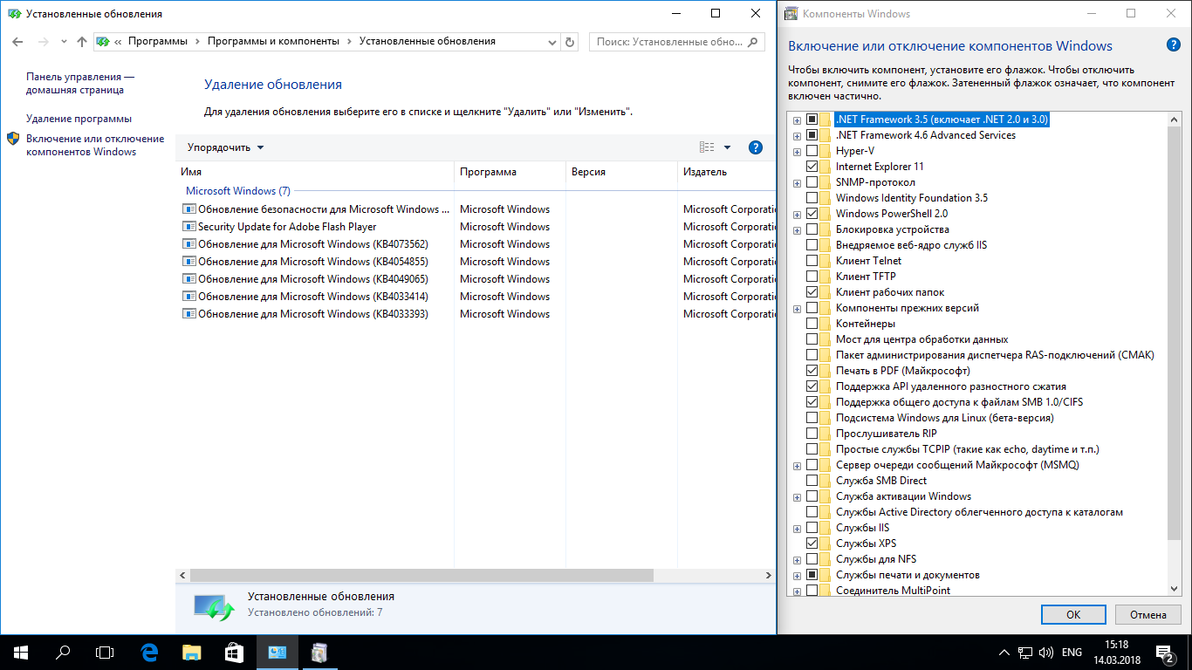Go up one level with up arrow

pos(82,42)
